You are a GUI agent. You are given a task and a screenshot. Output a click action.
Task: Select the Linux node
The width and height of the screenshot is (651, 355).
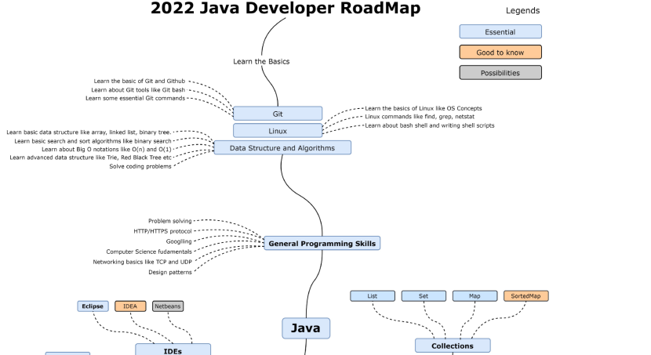[x=278, y=130]
